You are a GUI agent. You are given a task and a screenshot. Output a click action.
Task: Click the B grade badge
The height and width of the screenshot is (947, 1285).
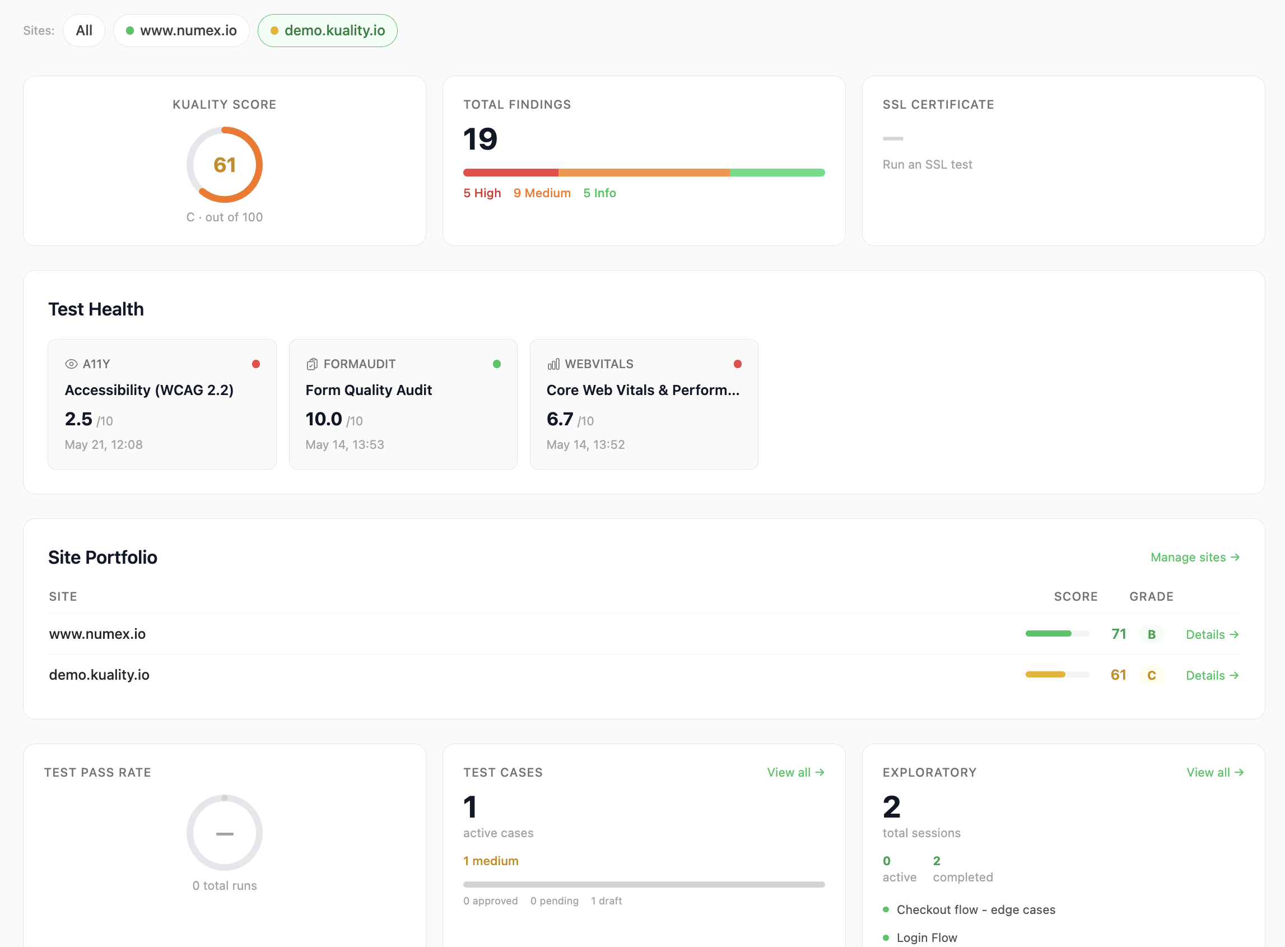pyautogui.click(x=1151, y=634)
